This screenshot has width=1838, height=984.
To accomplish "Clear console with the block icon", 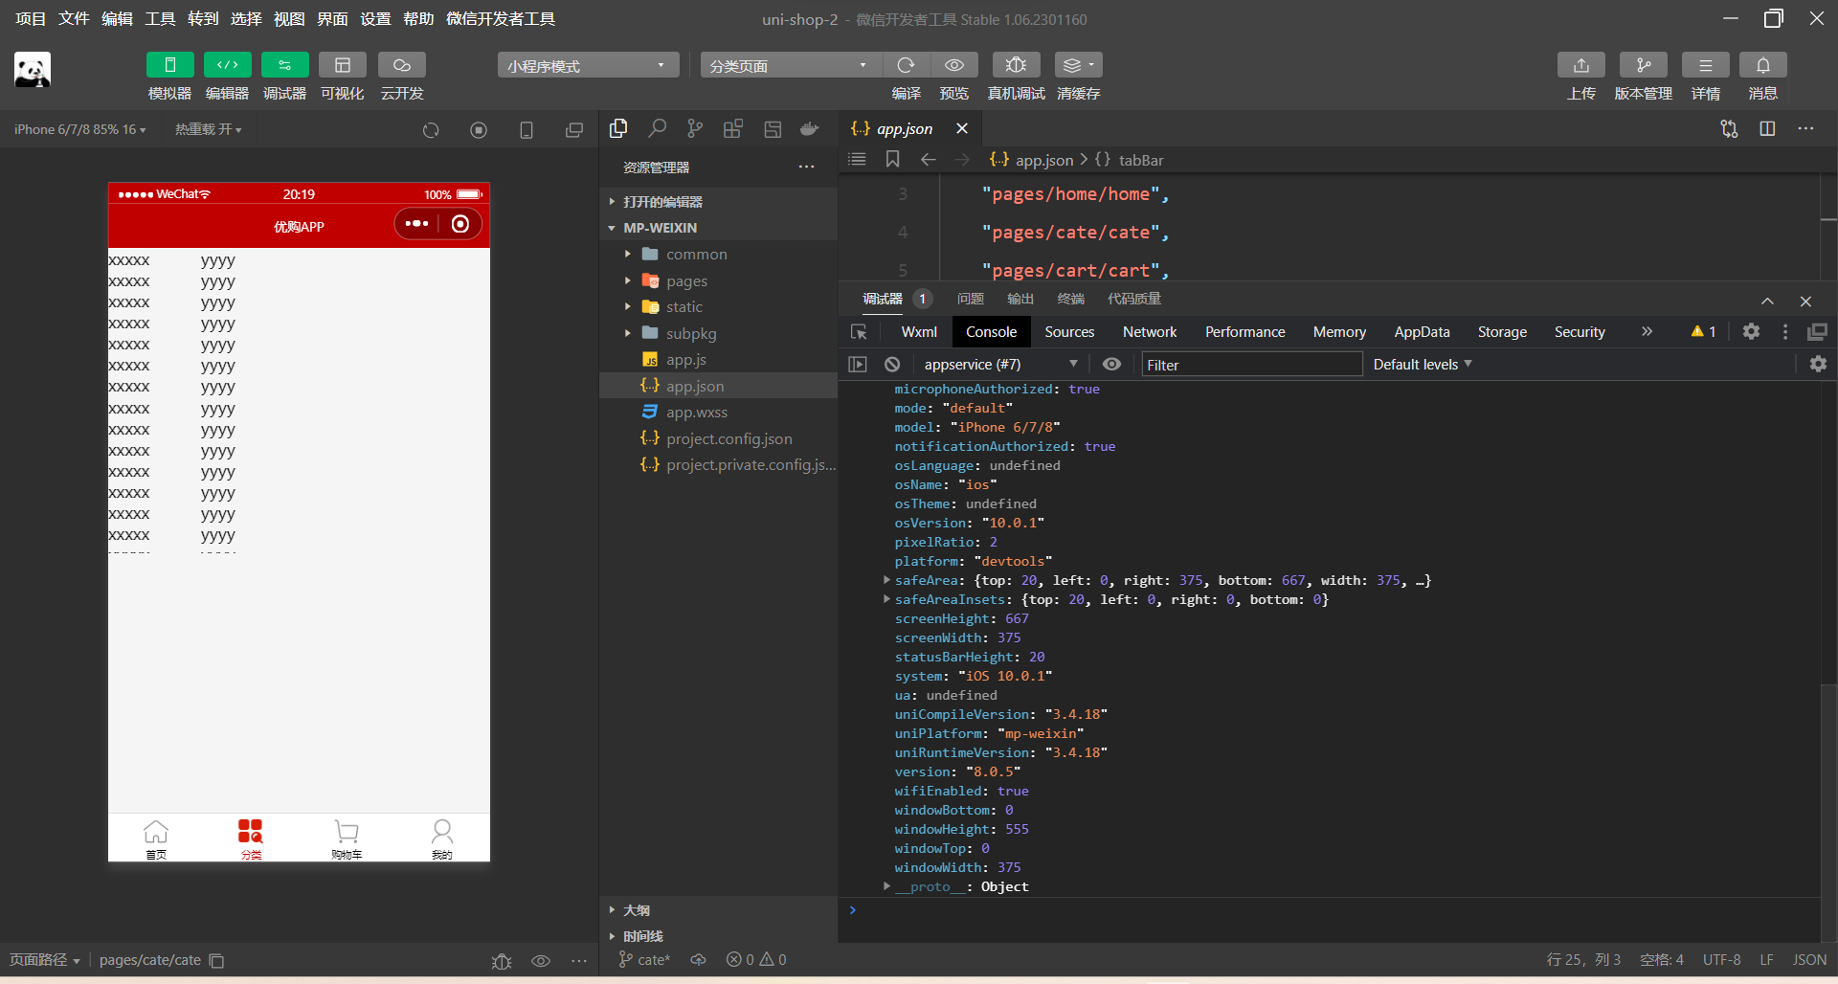I will pos(892,364).
